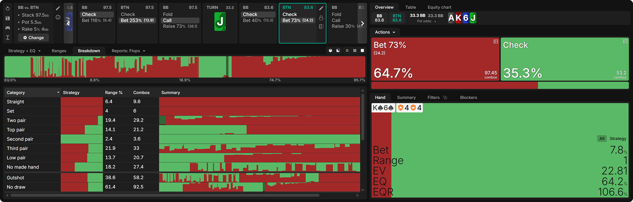Click the reset/undo arrow icon in left sidebar
The height and width of the screenshot is (202, 633).
coord(8,8)
